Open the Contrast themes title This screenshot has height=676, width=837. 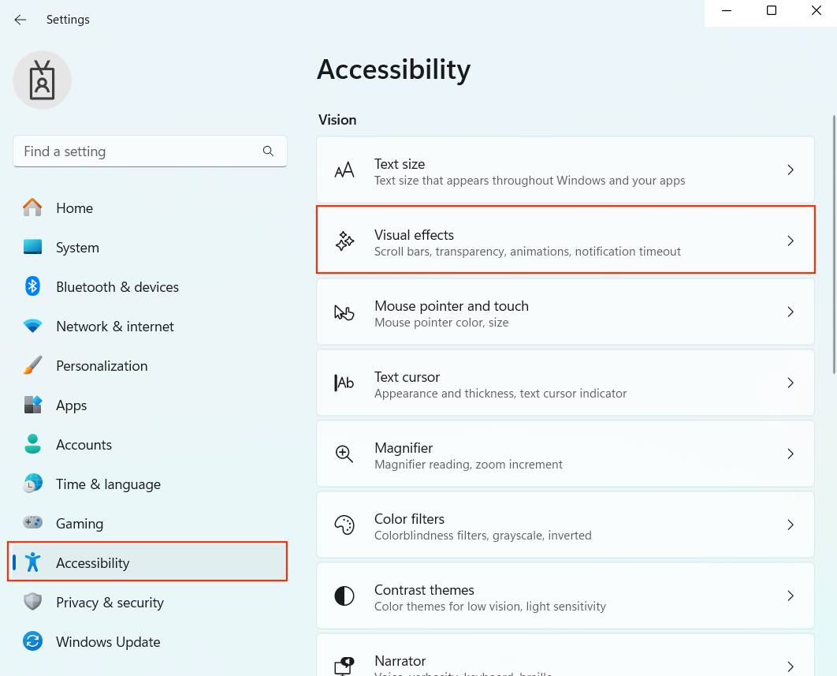click(424, 590)
